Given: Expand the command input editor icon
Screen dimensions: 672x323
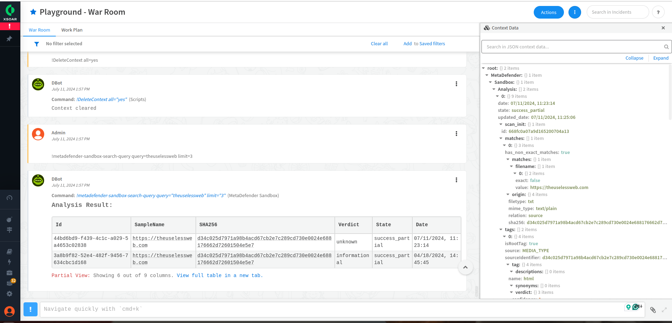Looking at the screenshot, I should click(x=664, y=310).
